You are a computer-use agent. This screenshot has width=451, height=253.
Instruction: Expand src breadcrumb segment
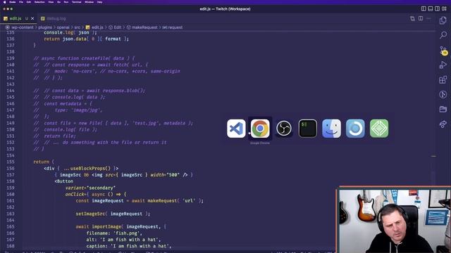coord(77,27)
